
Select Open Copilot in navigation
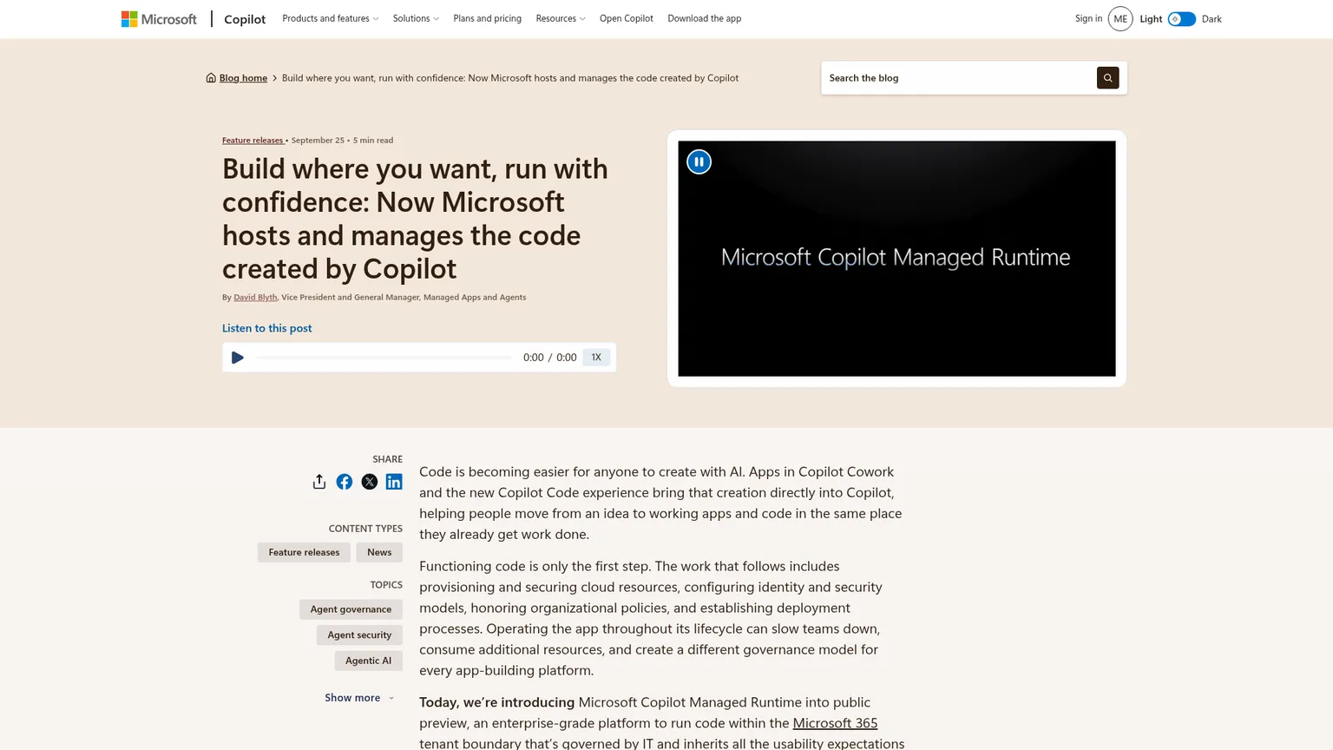627,19
